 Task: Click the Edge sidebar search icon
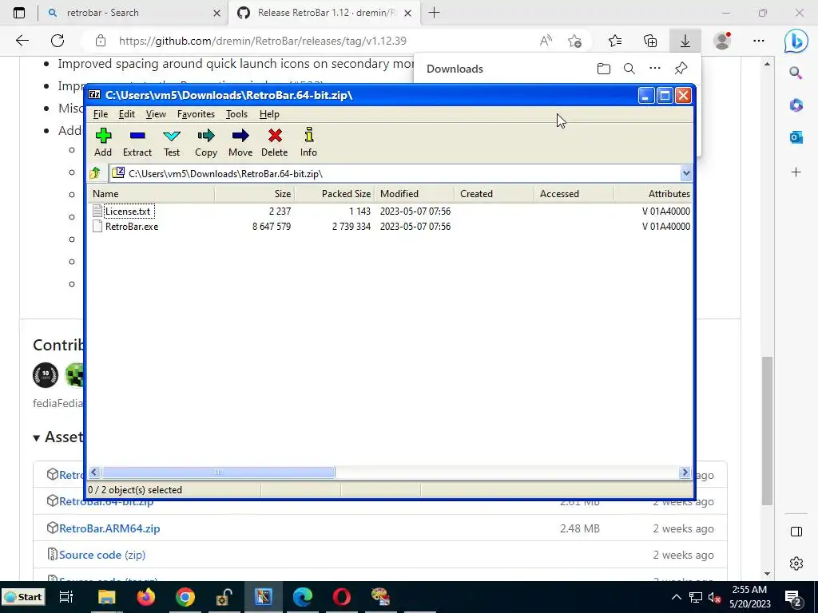coord(796,73)
